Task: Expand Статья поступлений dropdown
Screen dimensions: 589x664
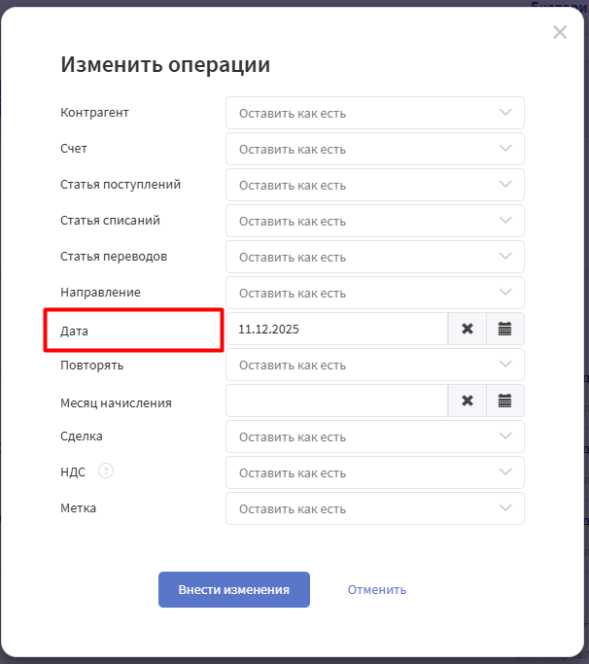Action: tap(375, 185)
